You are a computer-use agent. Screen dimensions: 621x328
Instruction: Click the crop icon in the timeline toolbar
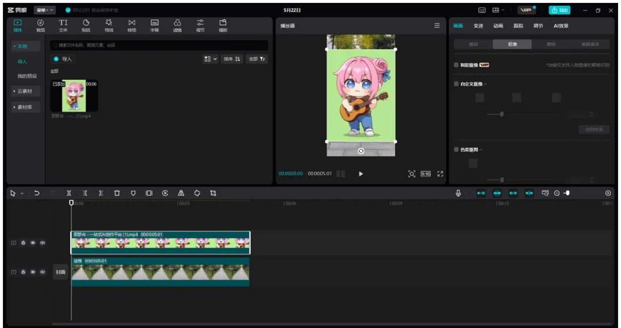pos(213,193)
